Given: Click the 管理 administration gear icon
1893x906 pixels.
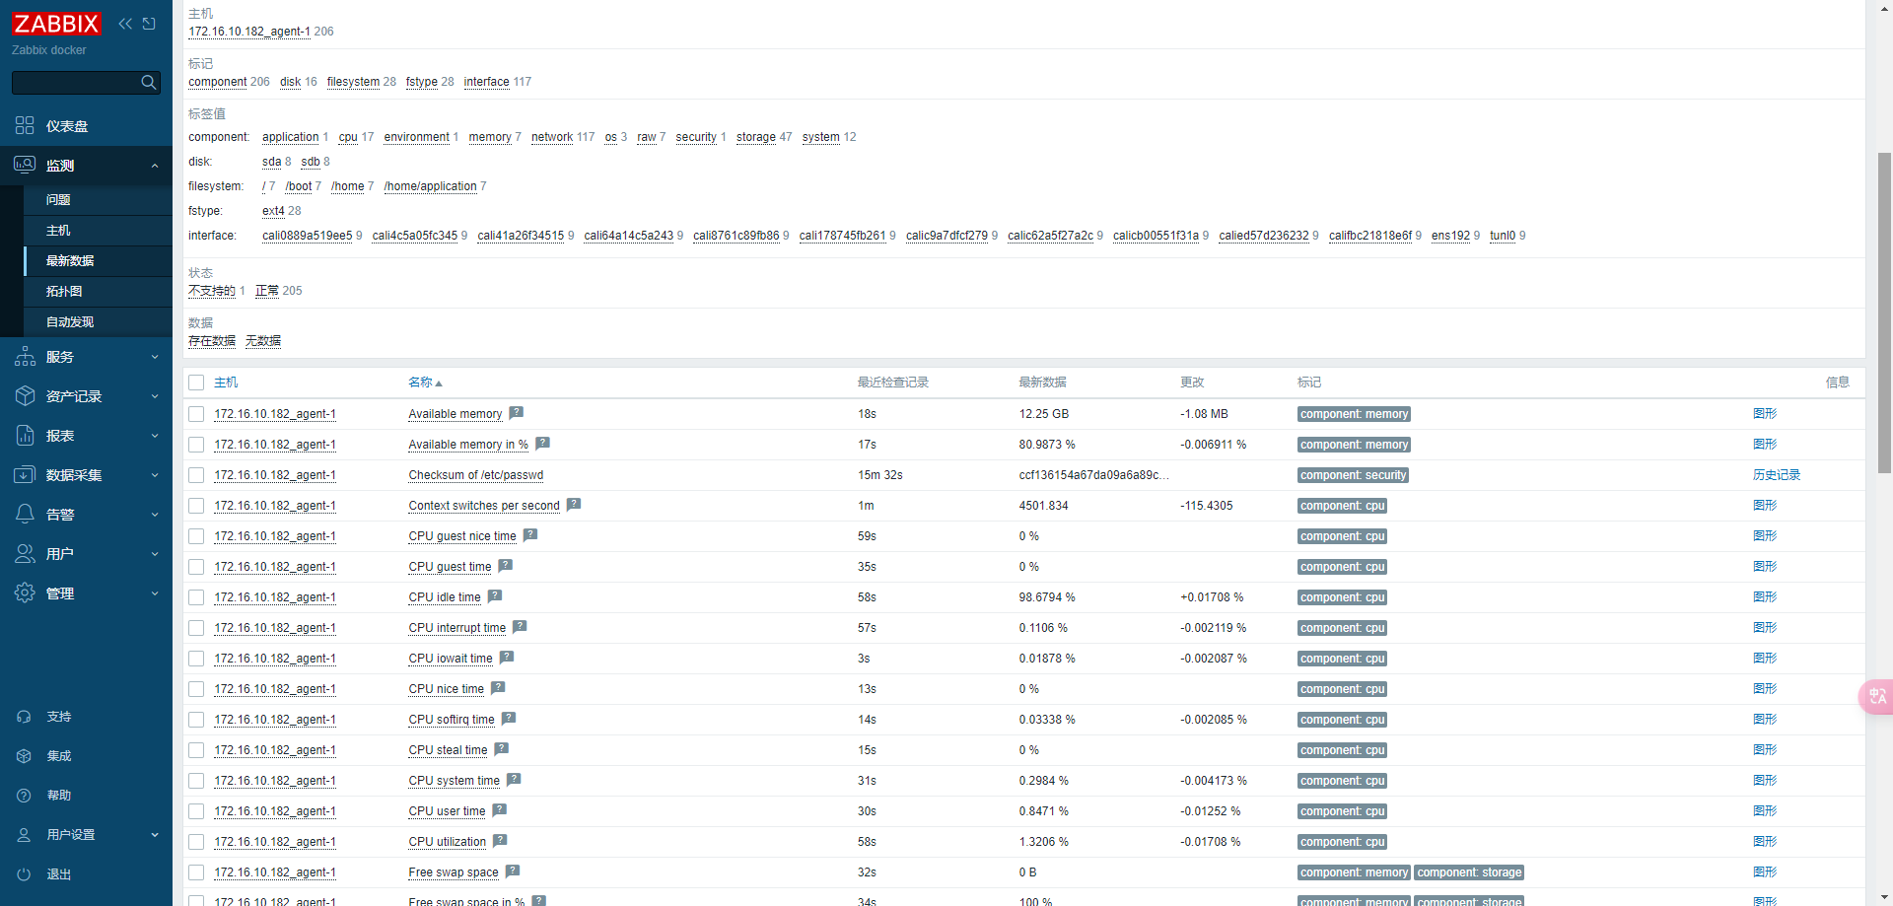Looking at the screenshot, I should 25,592.
